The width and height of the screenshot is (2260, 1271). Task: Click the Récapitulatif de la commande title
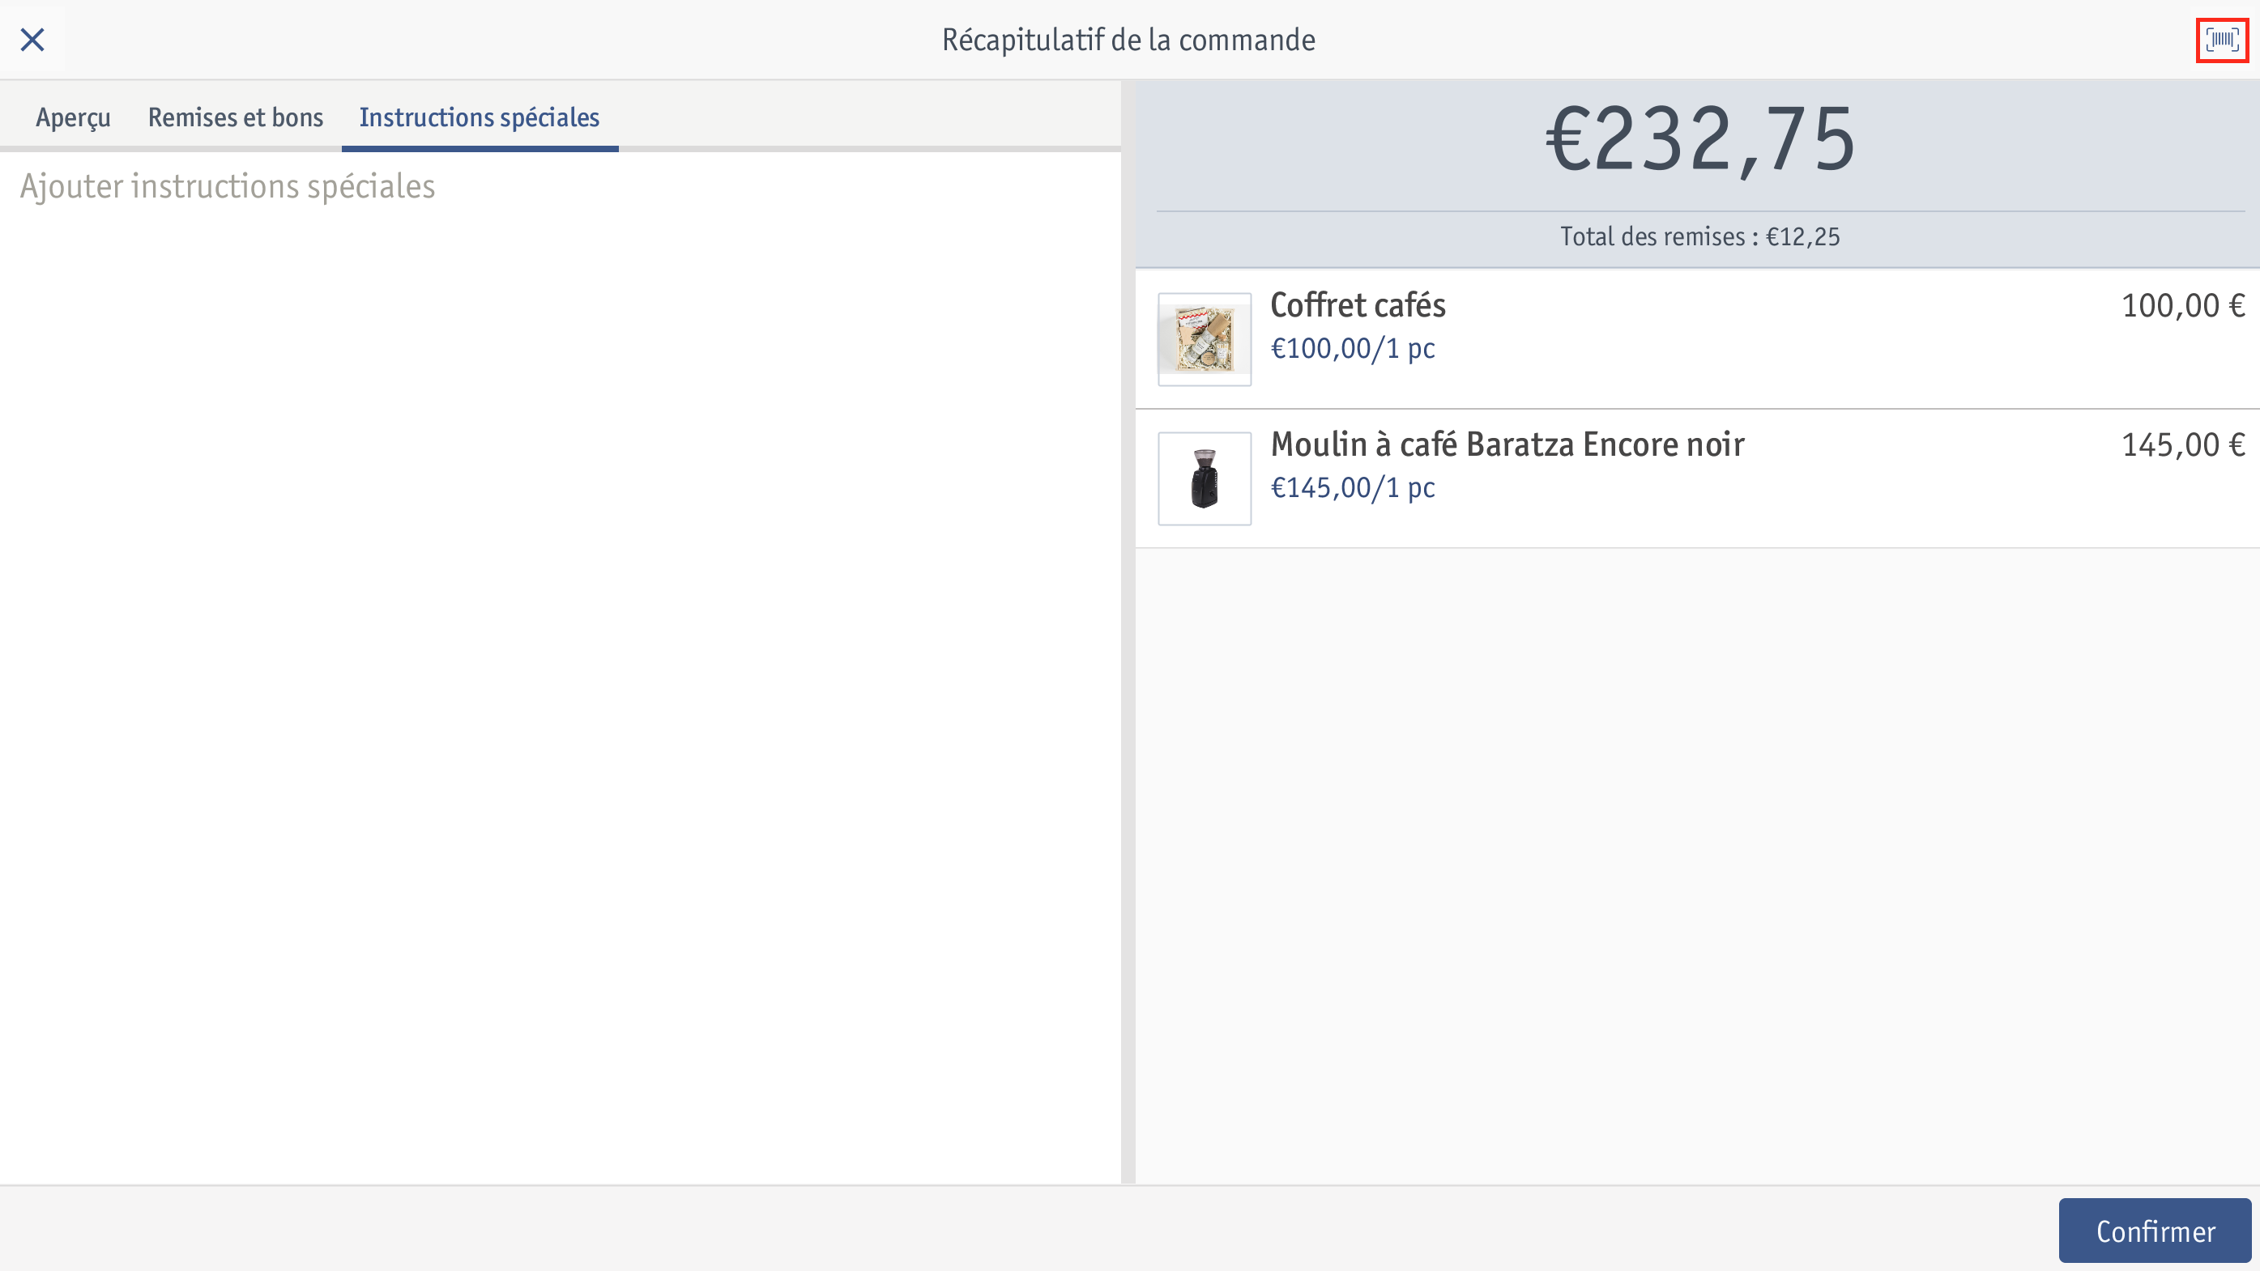(x=1128, y=40)
